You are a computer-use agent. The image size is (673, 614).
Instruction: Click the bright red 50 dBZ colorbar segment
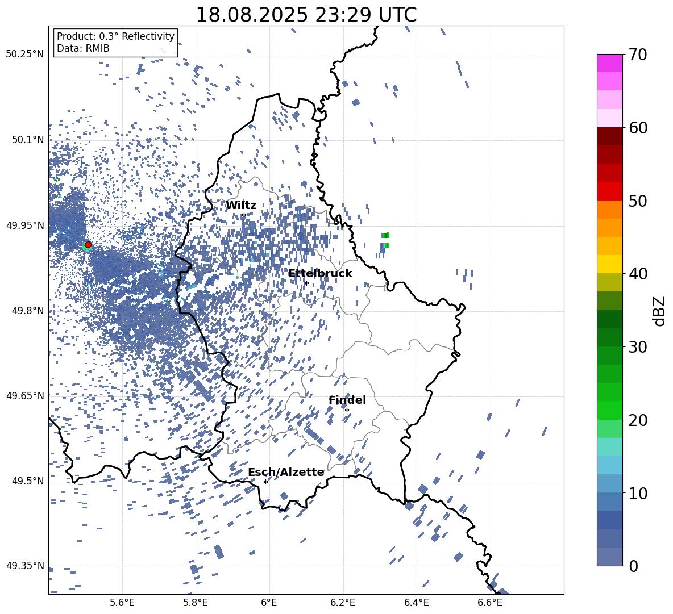609,191
